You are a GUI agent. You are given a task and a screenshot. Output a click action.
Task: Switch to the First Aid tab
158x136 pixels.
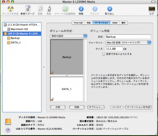(78, 23)
